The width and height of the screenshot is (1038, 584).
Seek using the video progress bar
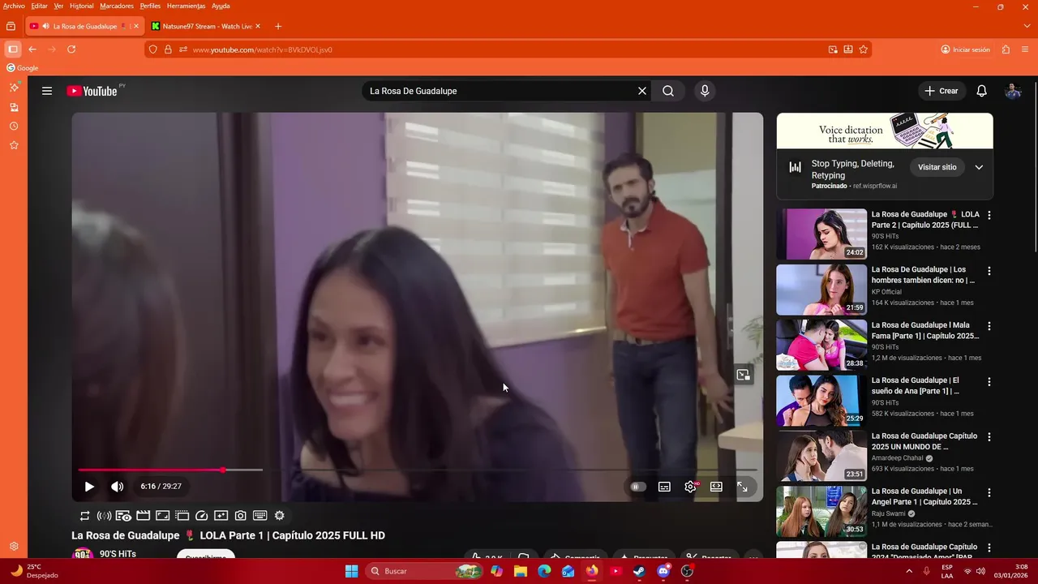(x=418, y=470)
